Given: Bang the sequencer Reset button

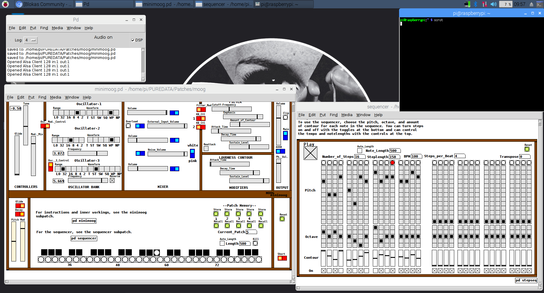Looking at the screenshot, I should tap(527, 149).
